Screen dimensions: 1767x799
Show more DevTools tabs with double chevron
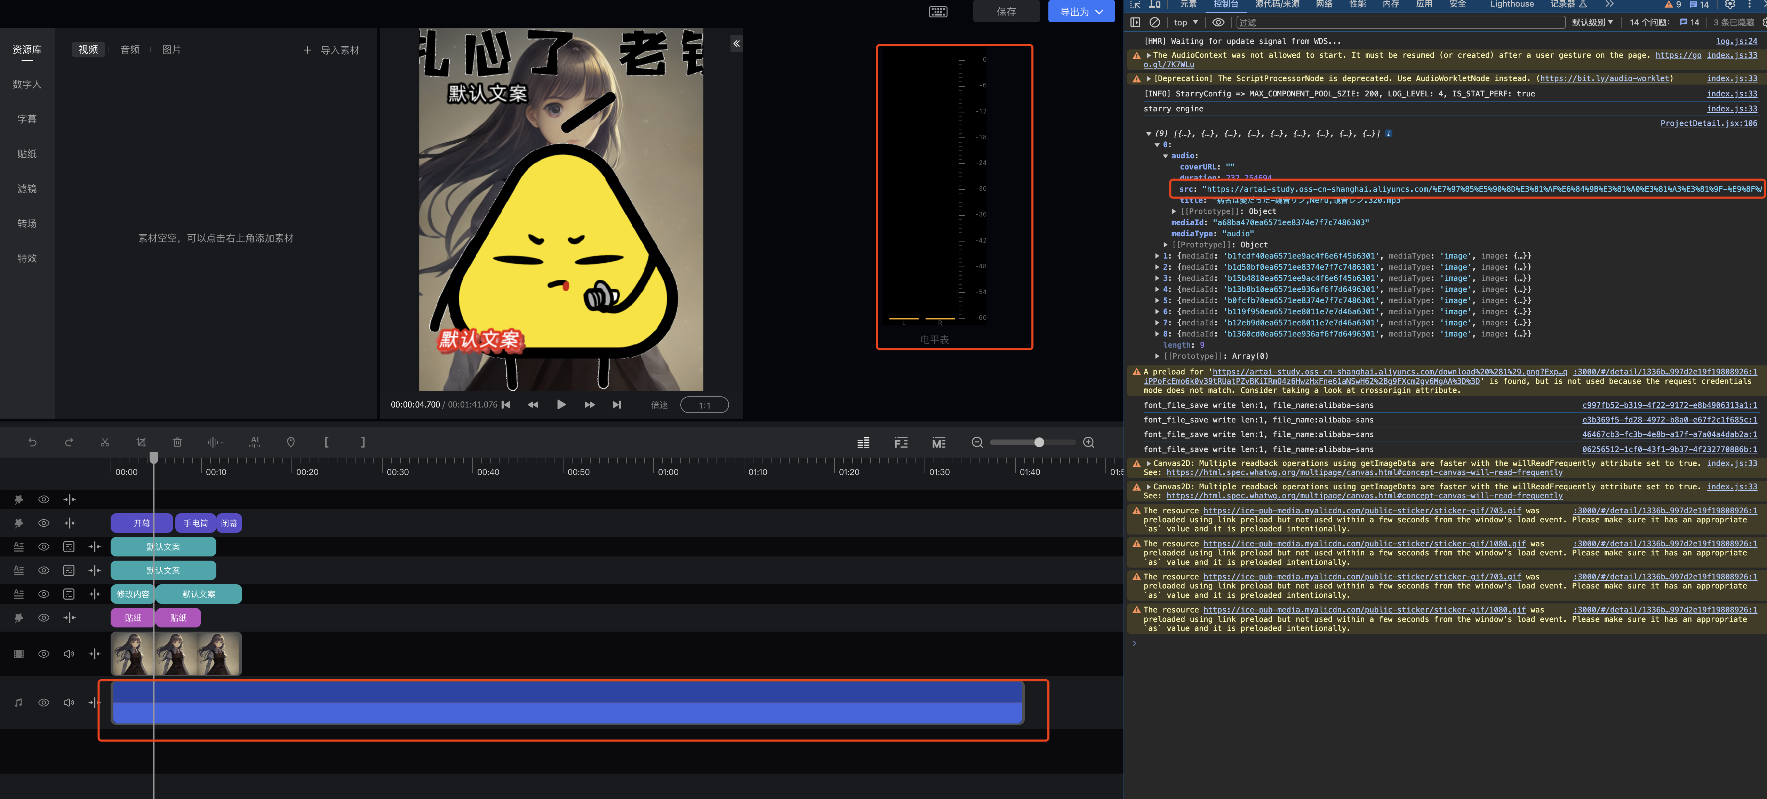[x=1610, y=4]
